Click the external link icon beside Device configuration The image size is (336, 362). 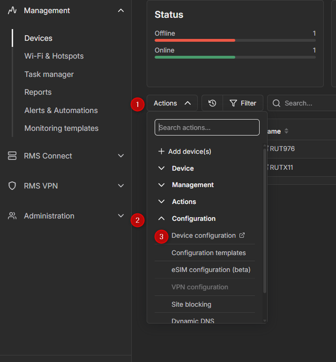(x=242, y=235)
